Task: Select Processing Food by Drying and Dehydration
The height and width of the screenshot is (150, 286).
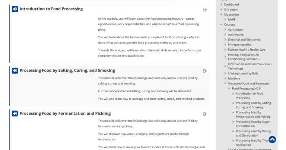Action: click(x=253, y=133)
